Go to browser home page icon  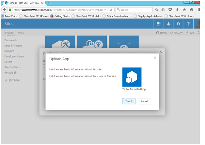tap(184, 10)
